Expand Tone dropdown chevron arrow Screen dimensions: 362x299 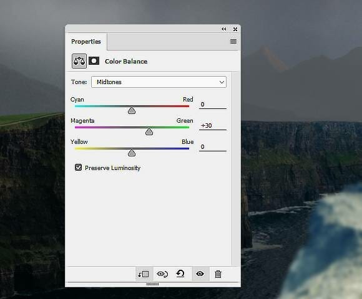(x=222, y=82)
